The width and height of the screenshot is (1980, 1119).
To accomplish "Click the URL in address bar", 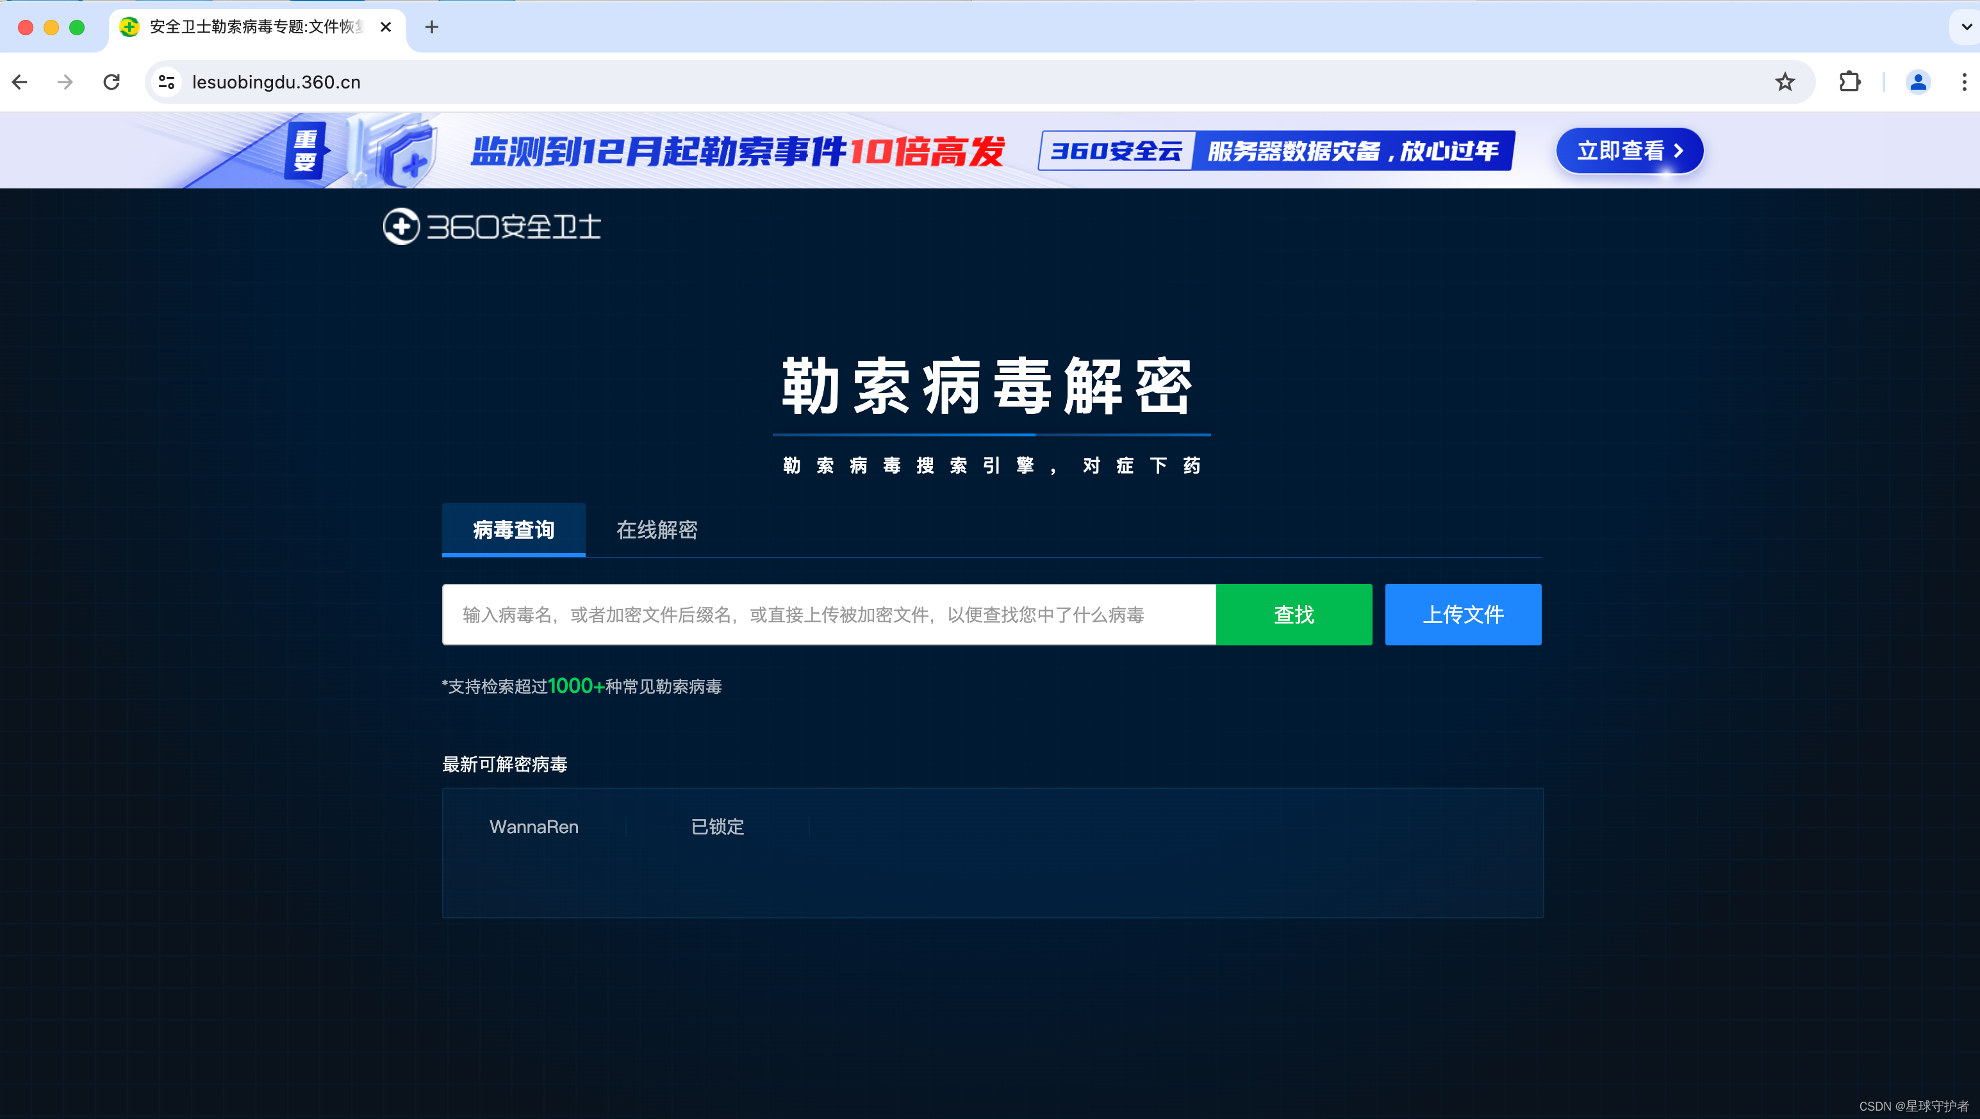I will 277,82.
